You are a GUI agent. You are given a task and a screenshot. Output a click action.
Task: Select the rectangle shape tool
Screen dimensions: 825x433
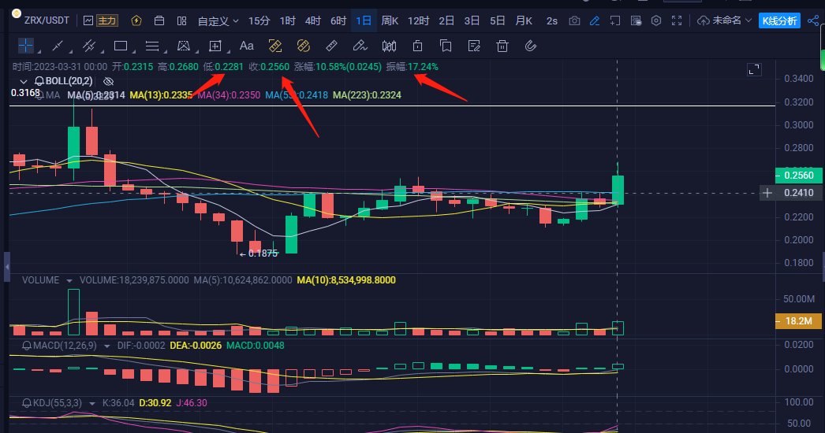tap(121, 46)
